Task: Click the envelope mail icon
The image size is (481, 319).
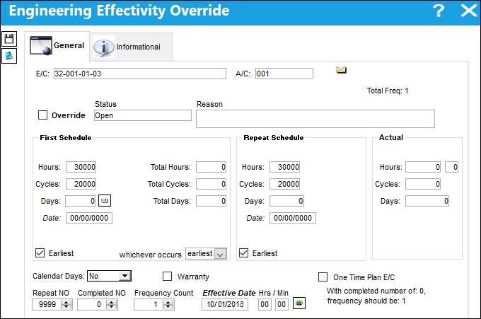Action: click(x=341, y=70)
